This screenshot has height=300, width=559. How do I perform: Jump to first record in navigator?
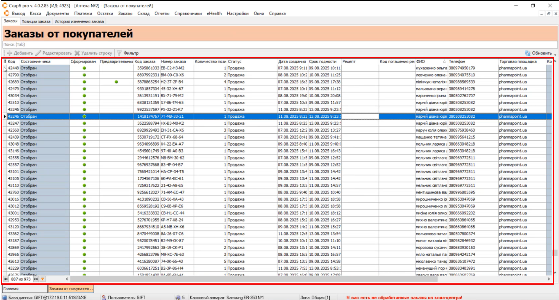(6, 279)
